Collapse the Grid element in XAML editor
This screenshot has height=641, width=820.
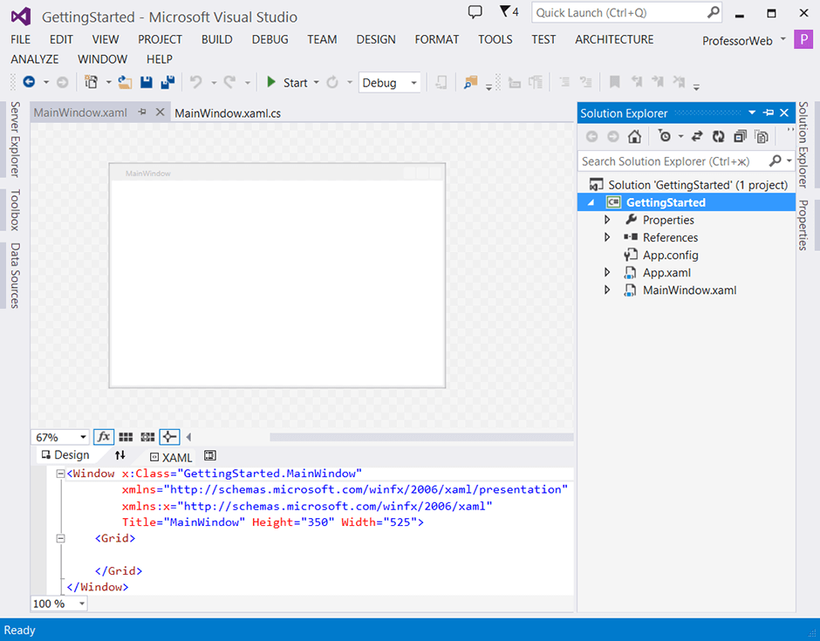(60, 538)
